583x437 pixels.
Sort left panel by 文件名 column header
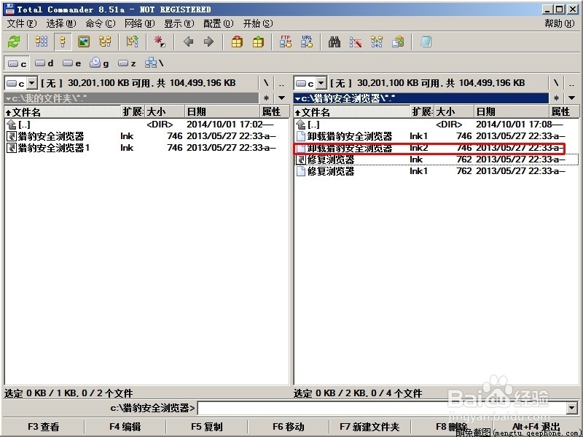(x=63, y=112)
